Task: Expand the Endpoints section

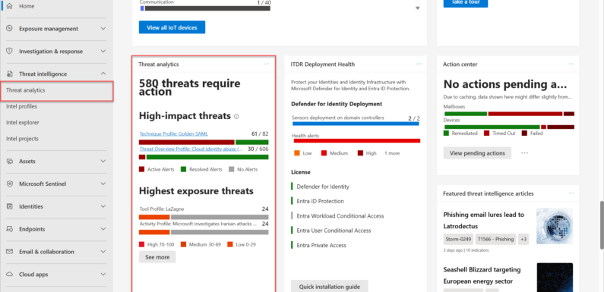Action: 103,229
